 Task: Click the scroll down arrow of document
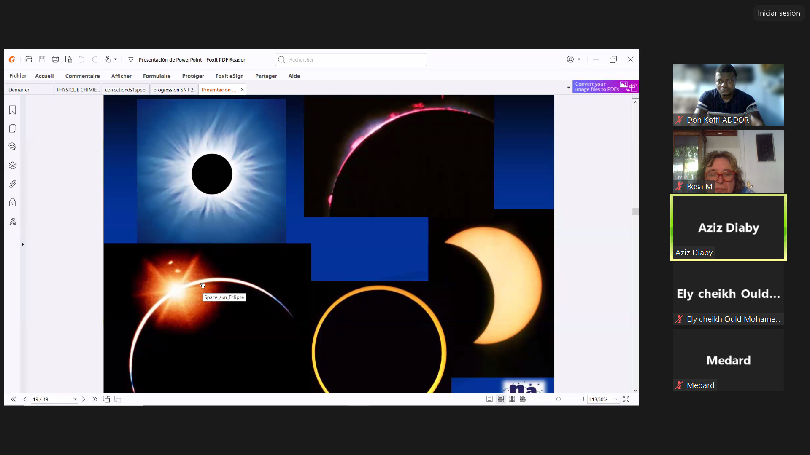[x=635, y=390]
